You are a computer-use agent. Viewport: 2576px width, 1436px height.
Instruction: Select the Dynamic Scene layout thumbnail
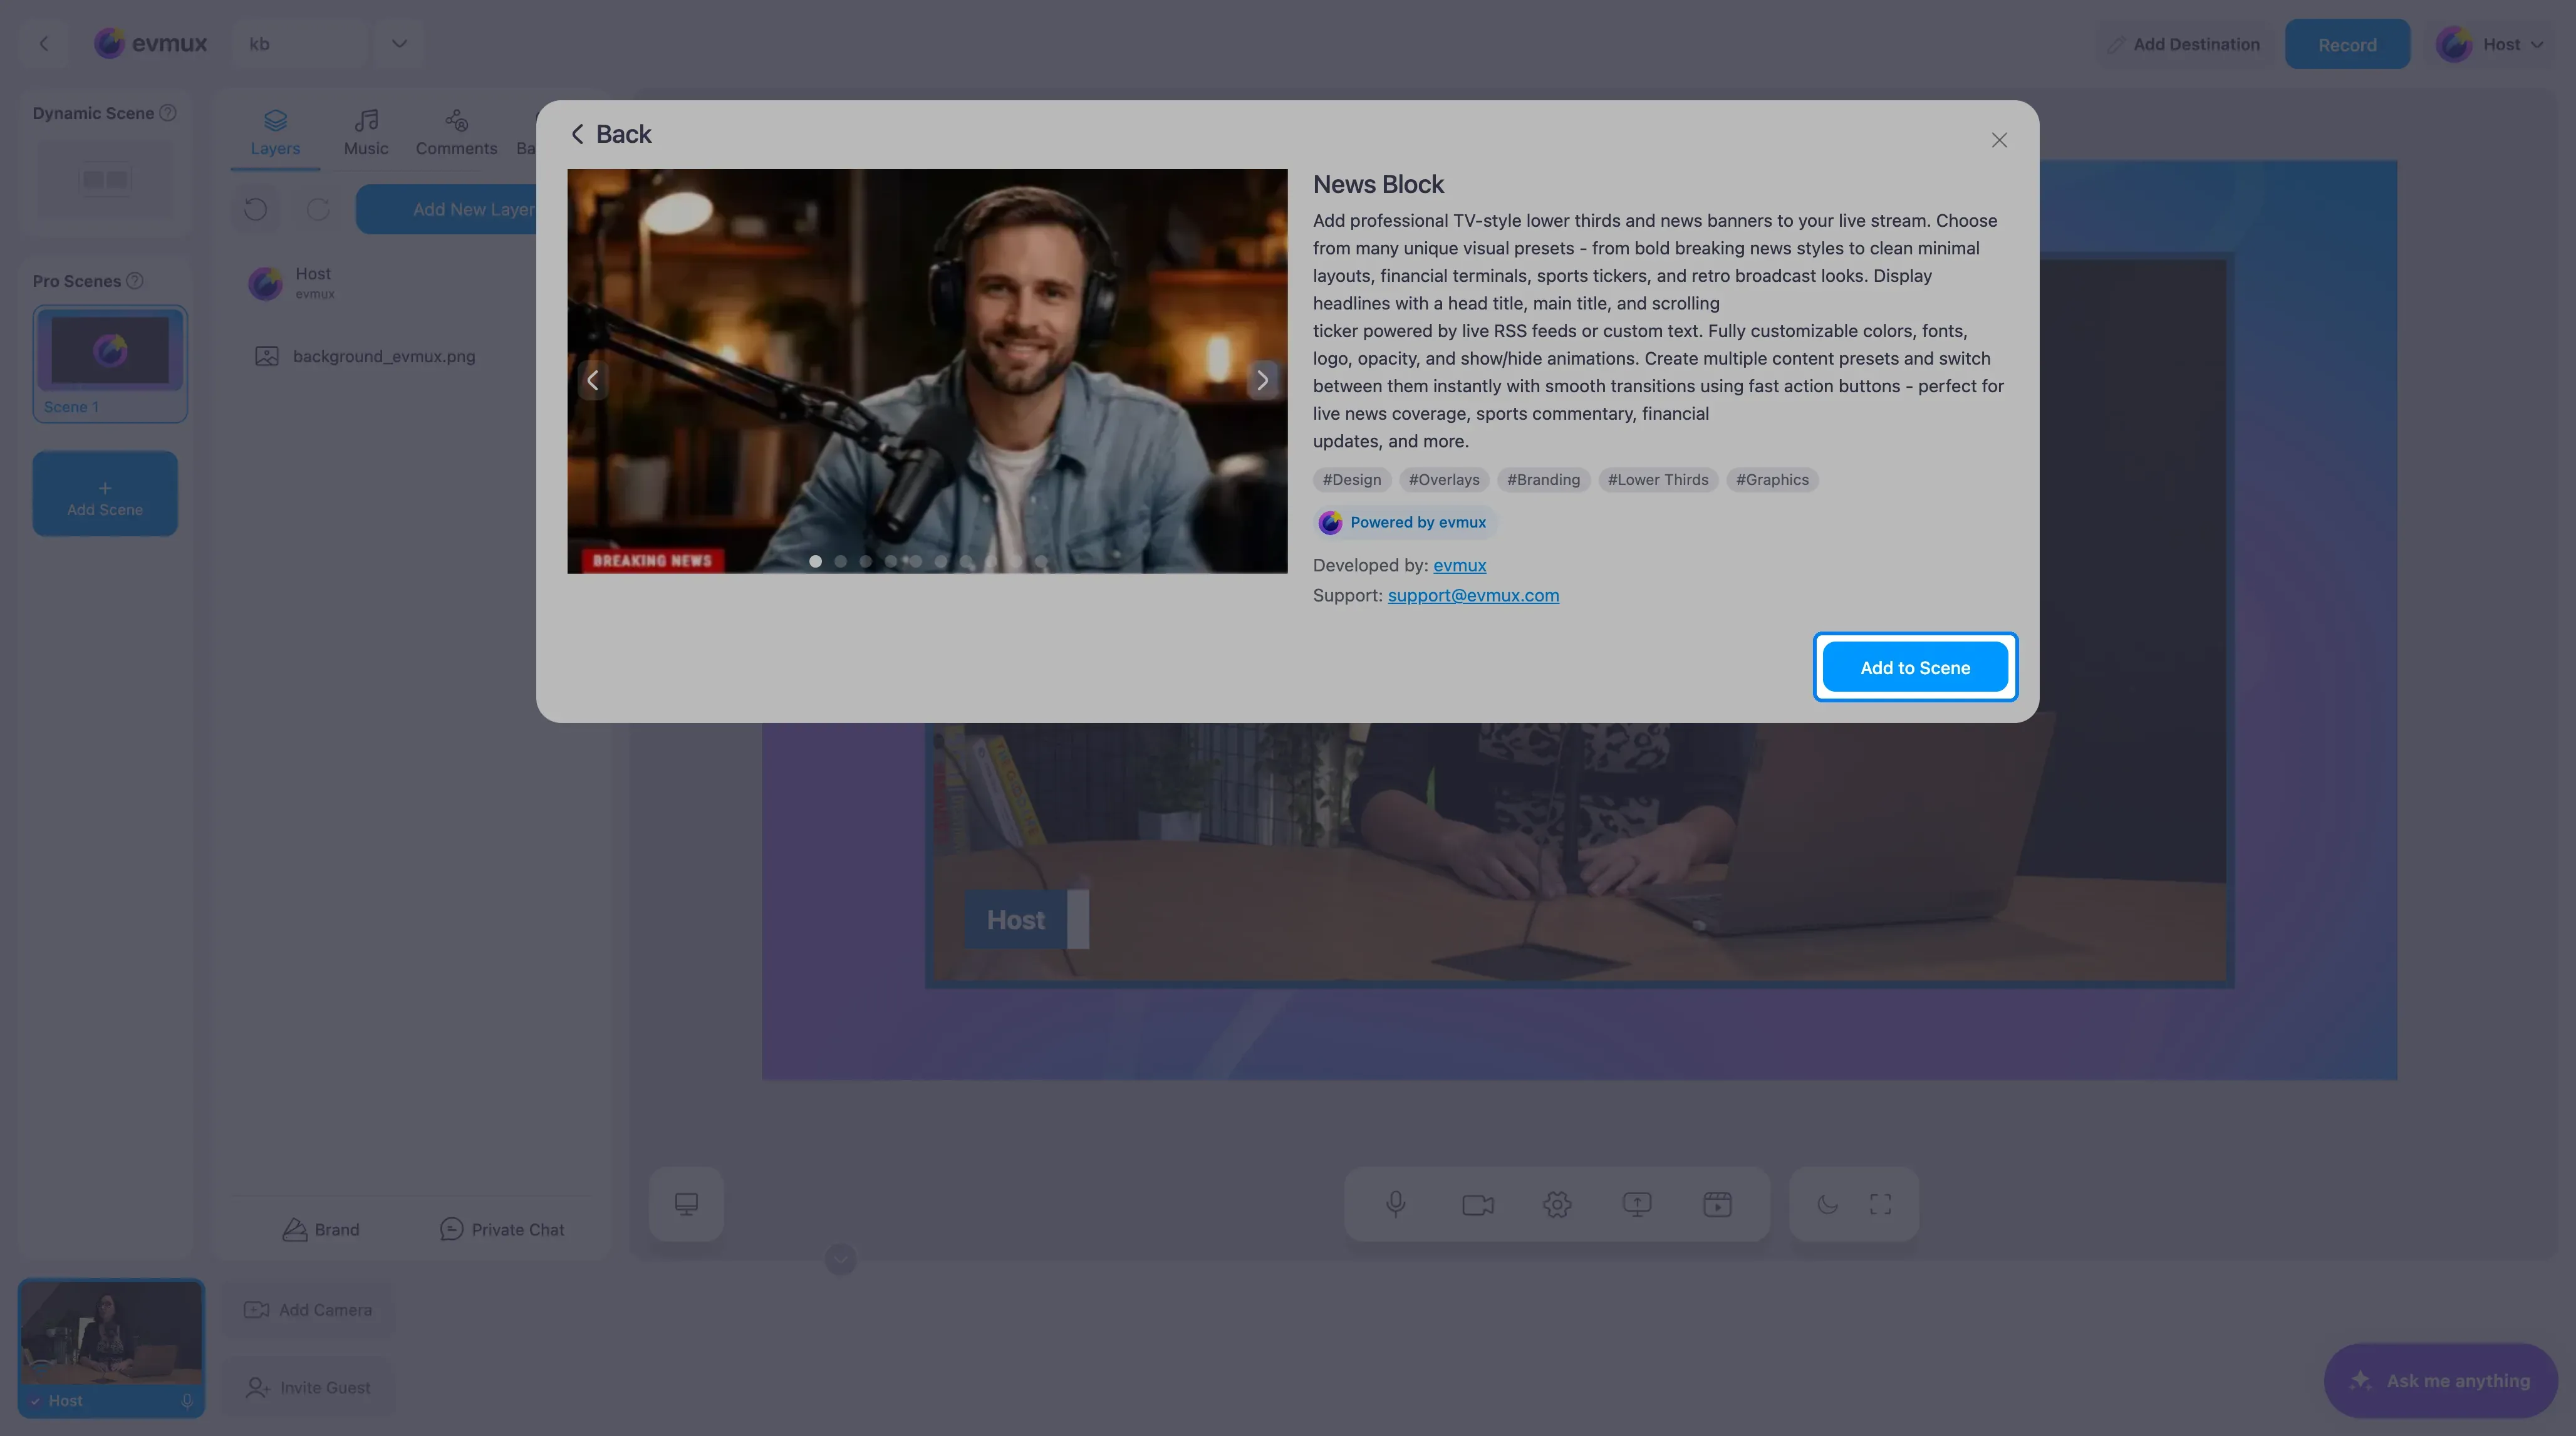coord(105,179)
